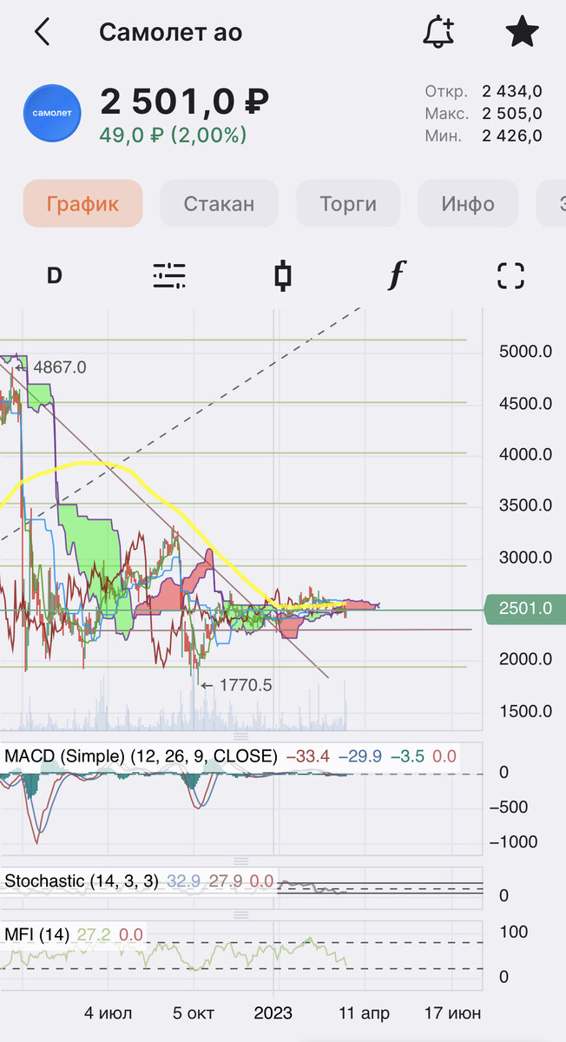The height and width of the screenshot is (1042, 566).
Task: Click the Самолет ао page title
Action: pyautogui.click(x=171, y=32)
